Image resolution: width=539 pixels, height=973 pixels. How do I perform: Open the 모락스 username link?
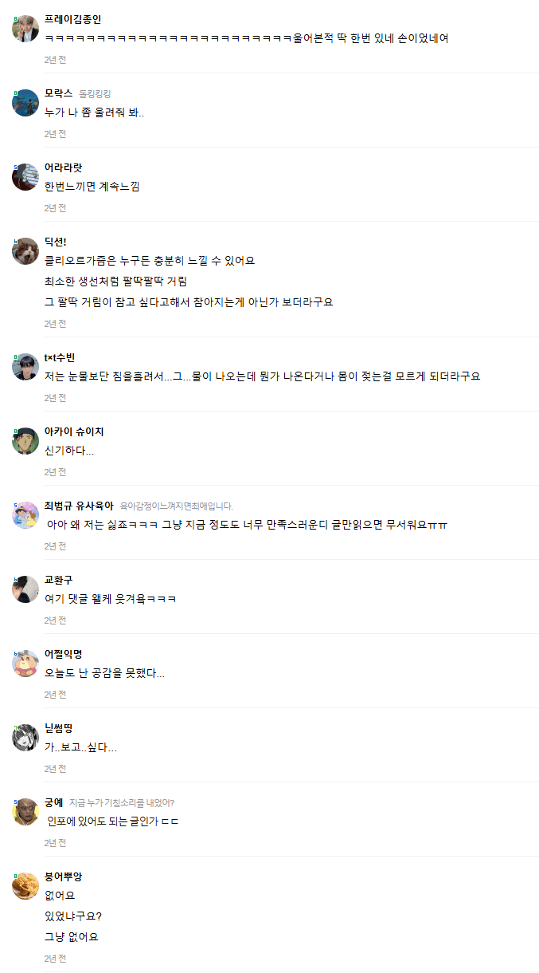click(x=58, y=93)
